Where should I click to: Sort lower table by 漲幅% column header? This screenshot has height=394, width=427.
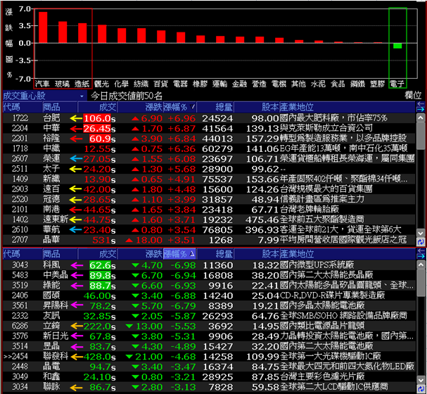click(179, 254)
